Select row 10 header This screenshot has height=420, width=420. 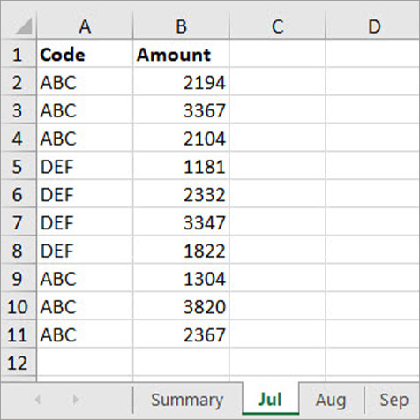pos(18,306)
